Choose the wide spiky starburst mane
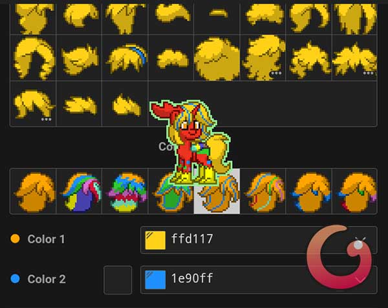This screenshot has width=388, height=308. click(x=354, y=58)
